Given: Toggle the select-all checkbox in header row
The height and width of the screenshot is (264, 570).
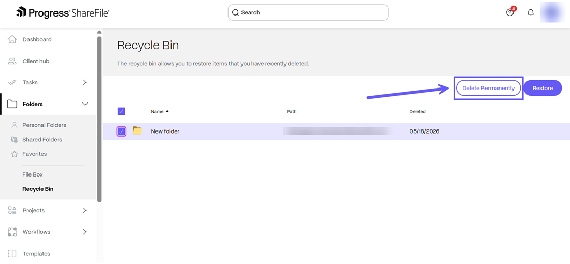Looking at the screenshot, I should coord(121,111).
